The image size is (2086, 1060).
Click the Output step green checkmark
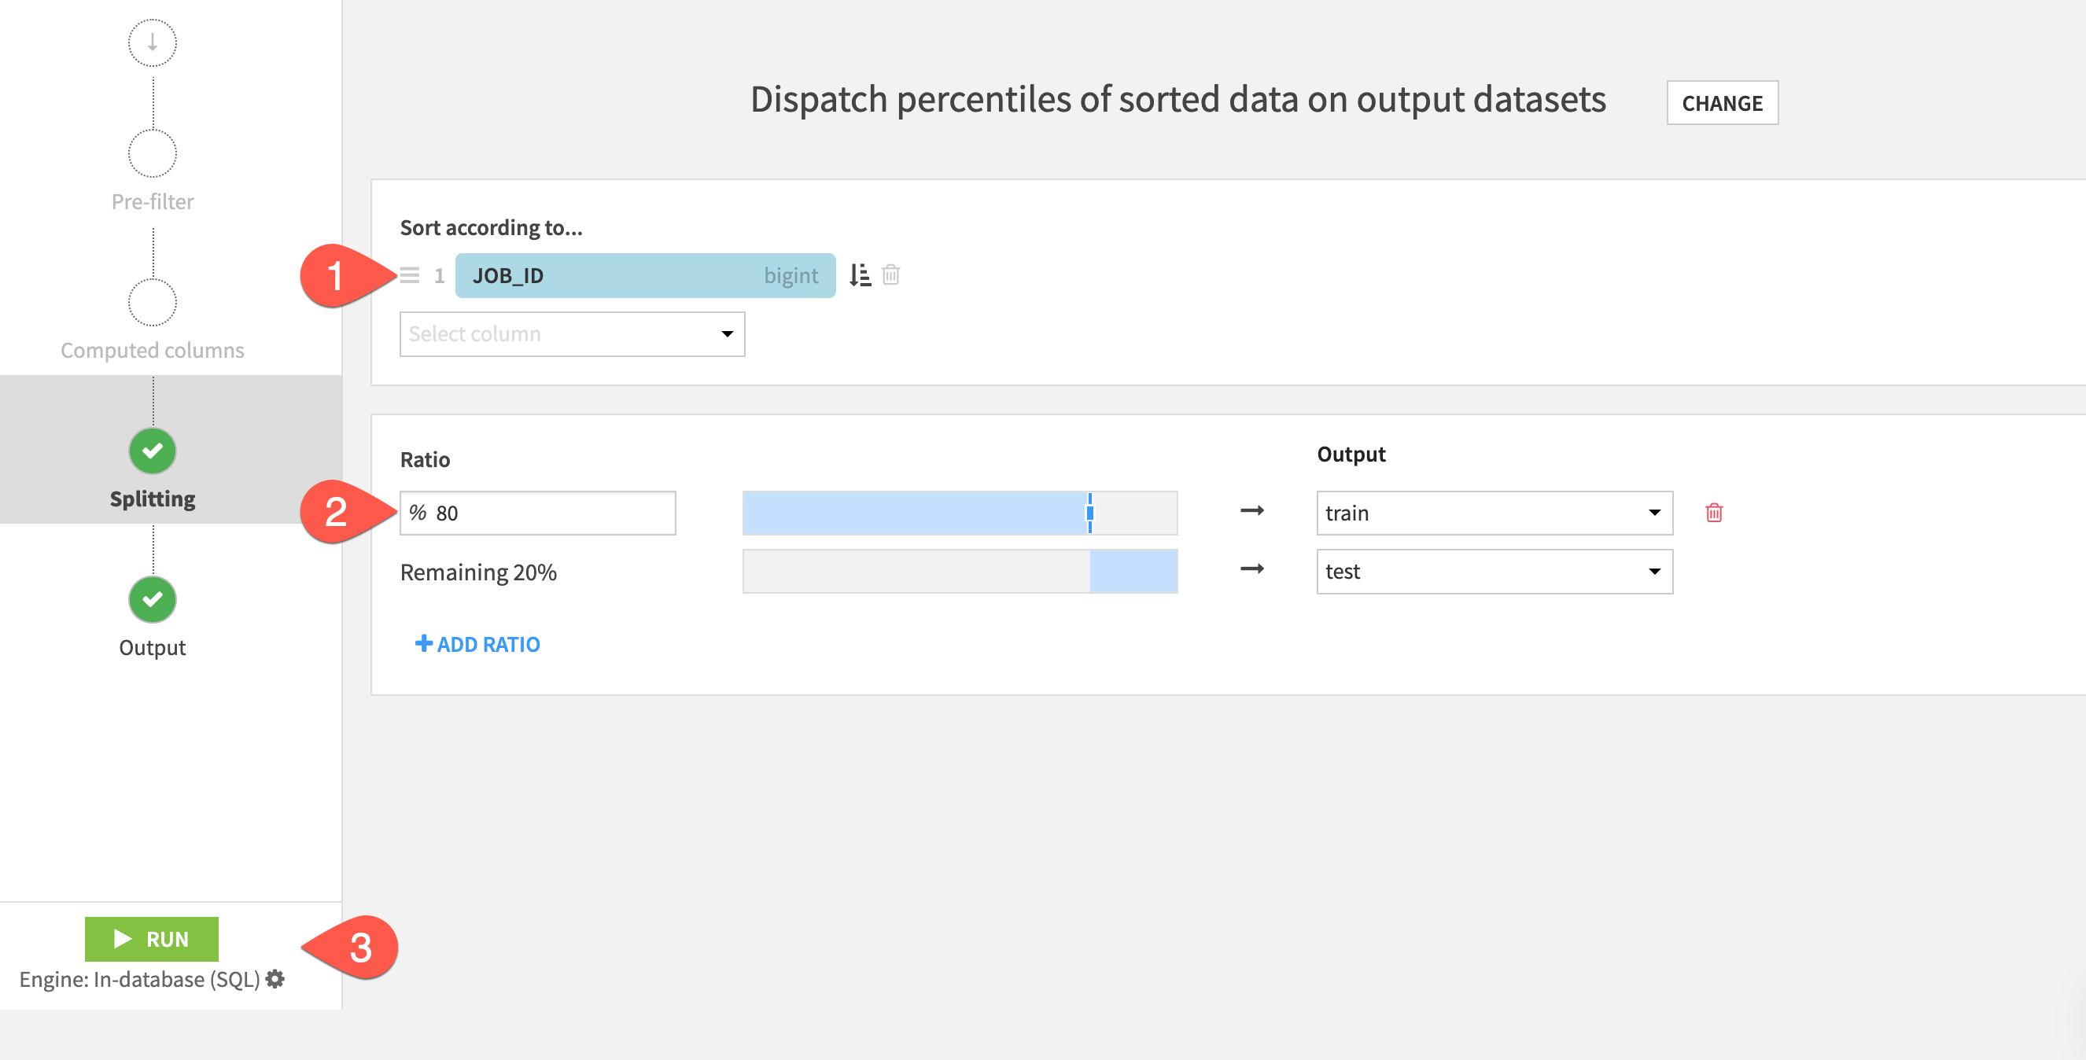[153, 599]
